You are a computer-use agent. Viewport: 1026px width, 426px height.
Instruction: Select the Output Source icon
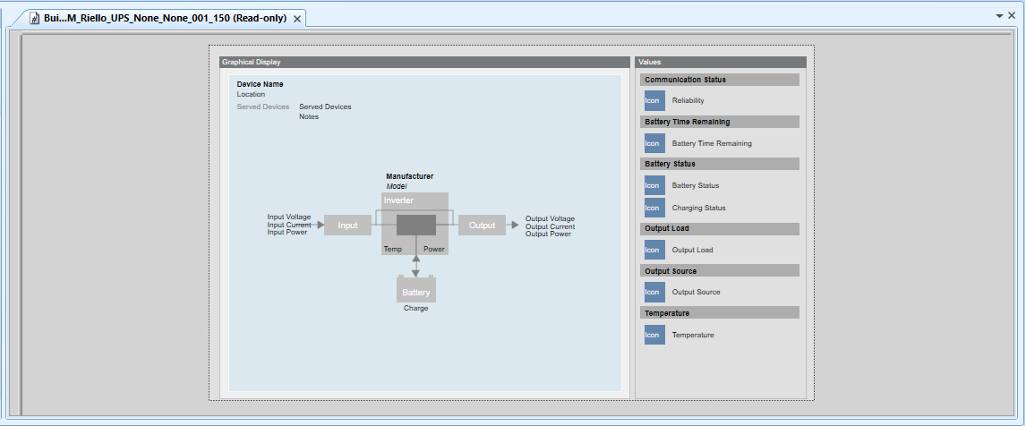654,292
